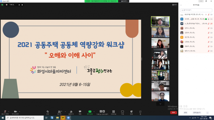Select participant 화성마을 박진명 (호스트, 나)

tap(196, 15)
